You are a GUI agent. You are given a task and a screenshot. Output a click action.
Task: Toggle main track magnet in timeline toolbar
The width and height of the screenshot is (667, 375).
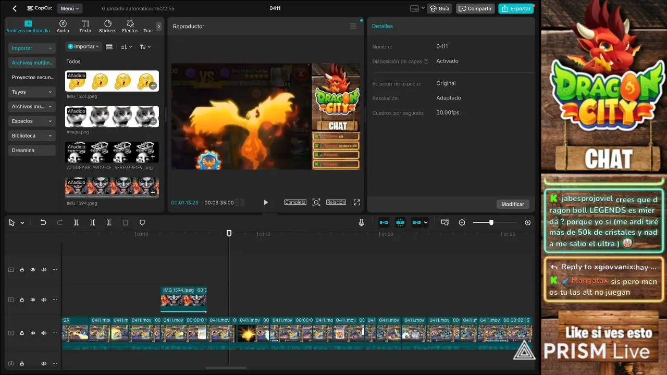384,222
